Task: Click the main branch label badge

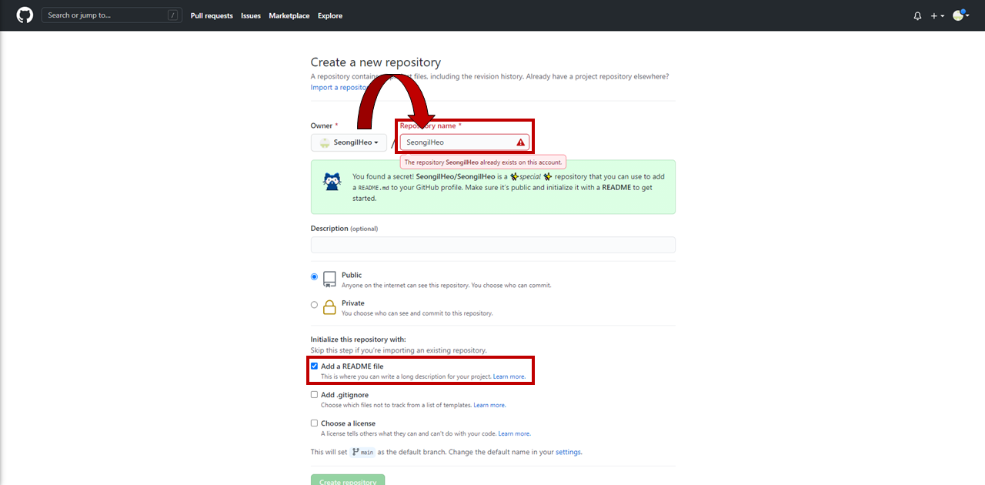Action: click(x=363, y=453)
